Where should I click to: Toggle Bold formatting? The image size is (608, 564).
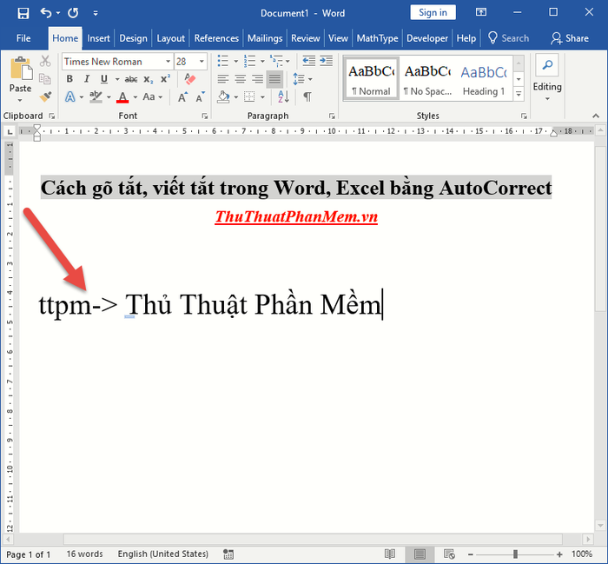point(69,79)
